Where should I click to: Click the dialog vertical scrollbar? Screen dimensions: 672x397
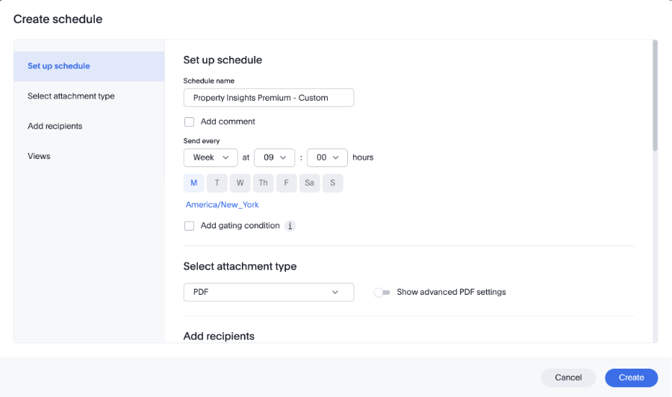(x=655, y=97)
